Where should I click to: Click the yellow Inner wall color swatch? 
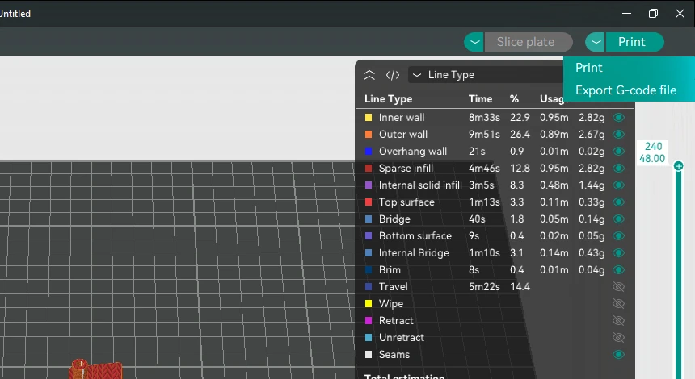click(369, 117)
